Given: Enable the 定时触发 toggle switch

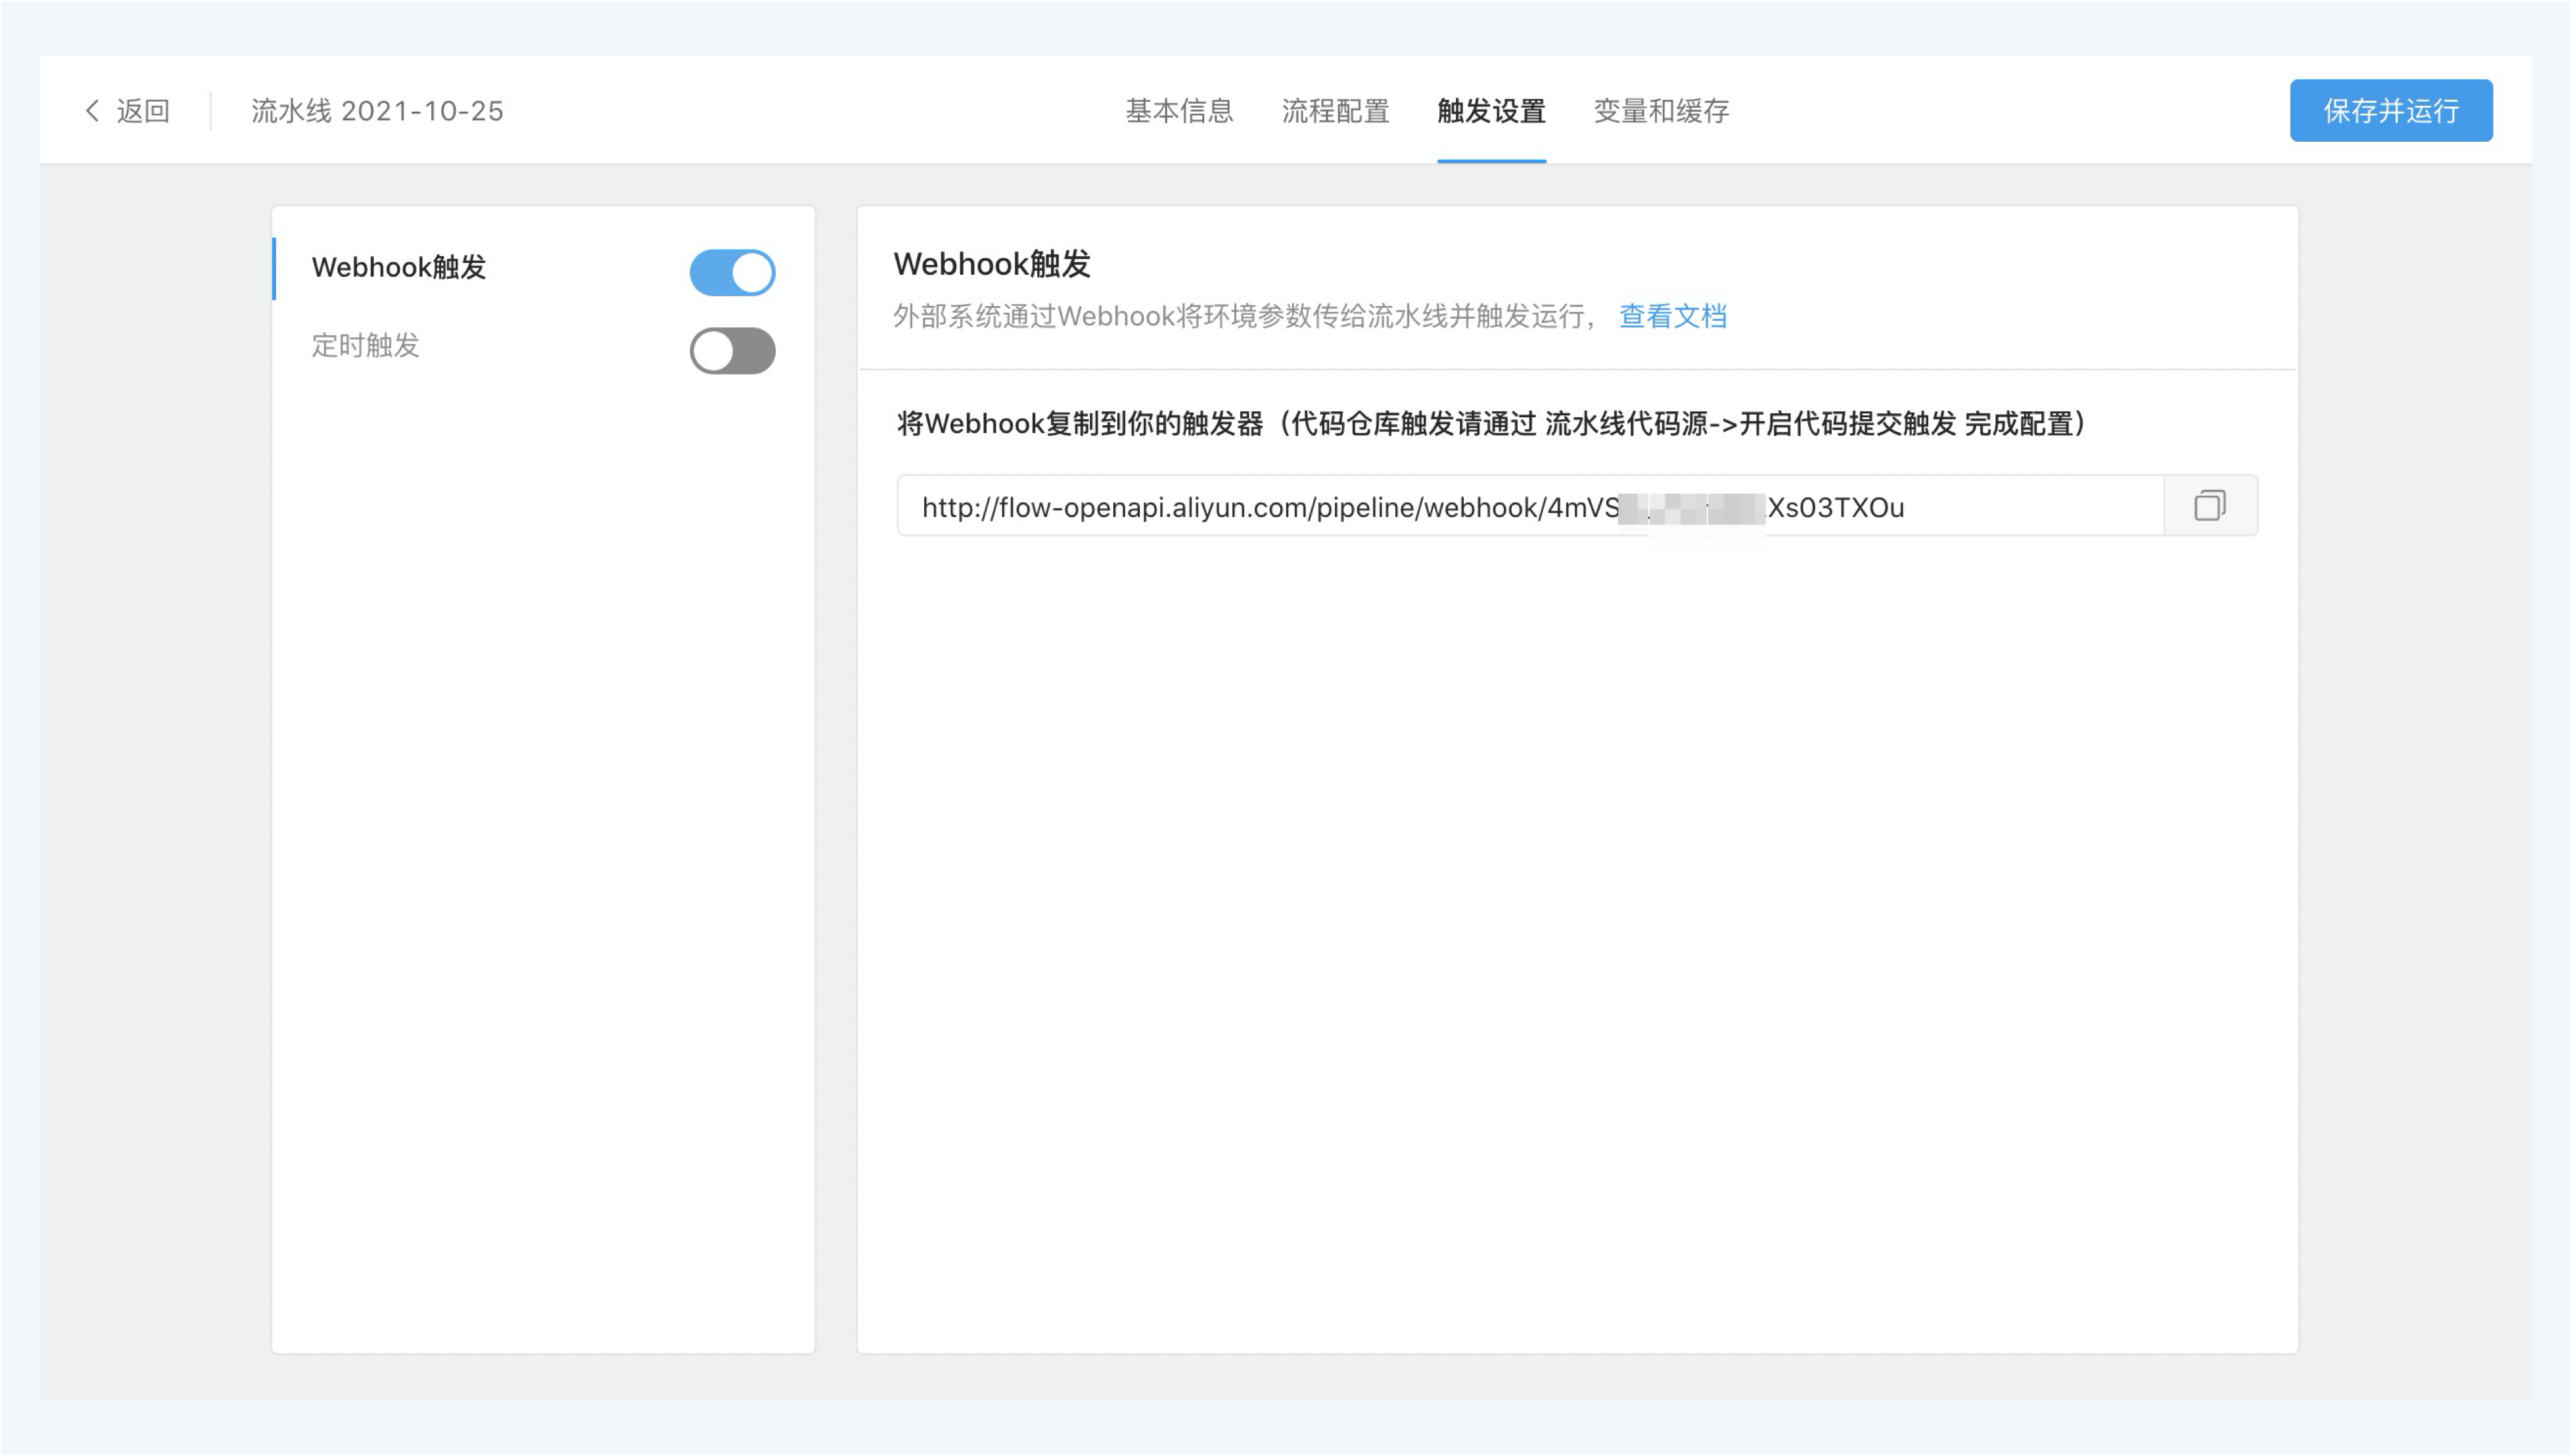Looking at the screenshot, I should click(732, 350).
